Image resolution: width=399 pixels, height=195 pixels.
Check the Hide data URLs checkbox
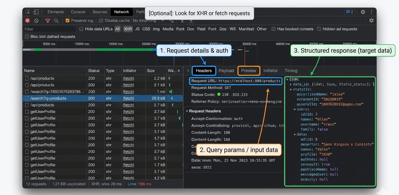(x=81, y=29)
